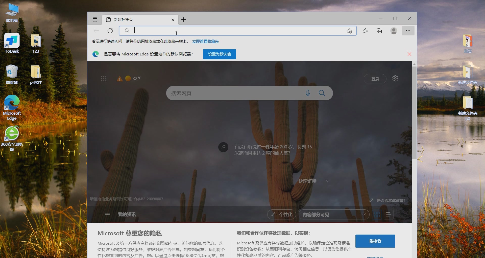Viewport: 485px width, 258px height.
Task: Minimize the Edge window
Action: (381, 18)
